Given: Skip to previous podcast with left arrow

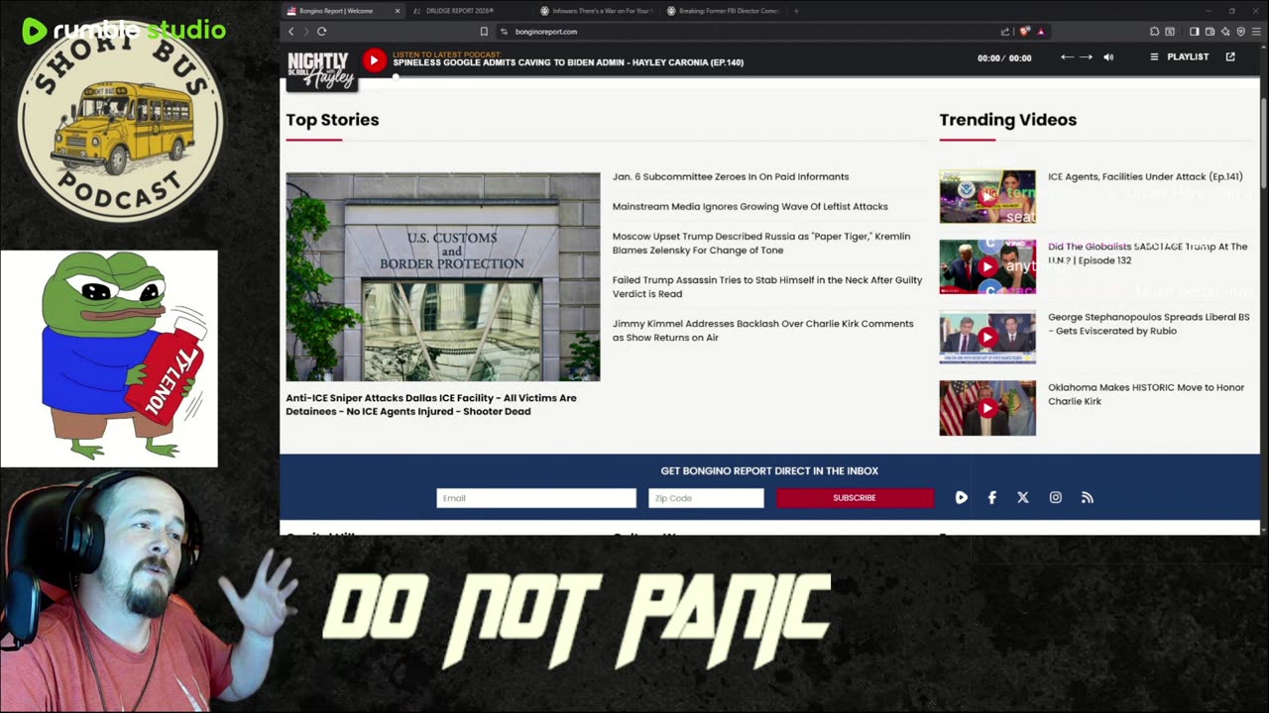Looking at the screenshot, I should click(x=1067, y=57).
